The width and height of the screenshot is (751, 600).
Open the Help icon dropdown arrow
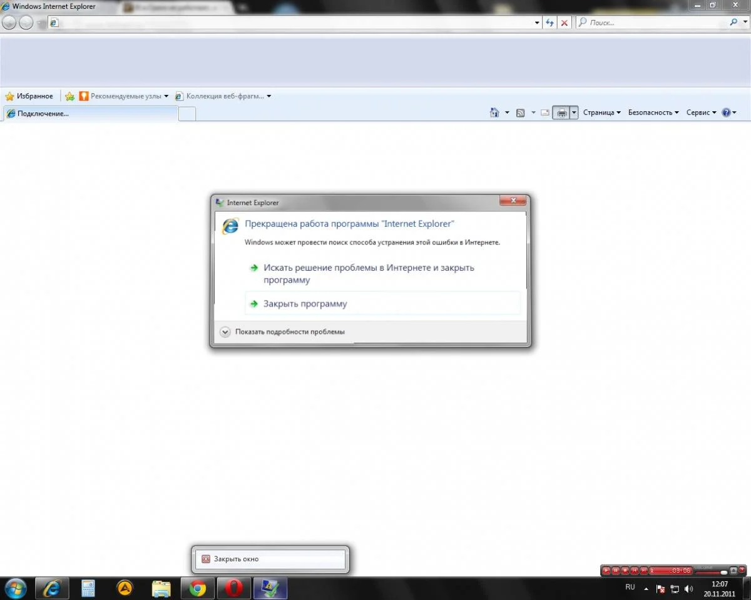[734, 113]
